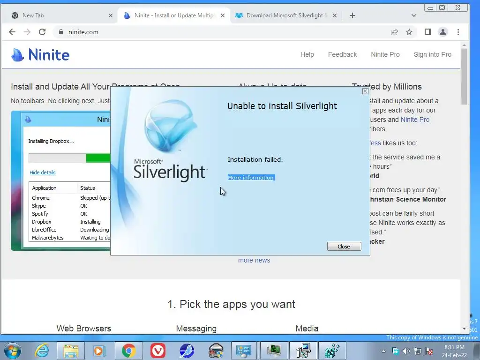Open the Feedback link
Image resolution: width=480 pixels, height=360 pixels.
343,54
